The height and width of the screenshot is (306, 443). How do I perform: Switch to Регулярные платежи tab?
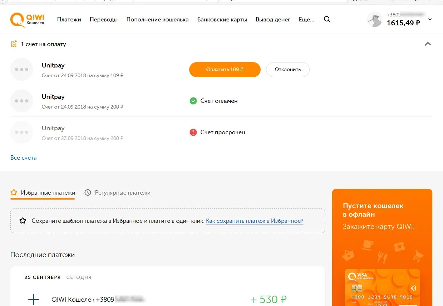tap(117, 192)
